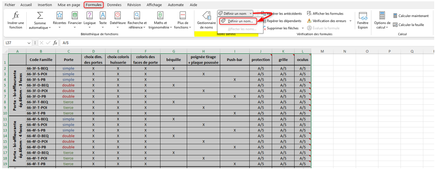Click the protection header cell
436x170 pixels.
point(260,60)
